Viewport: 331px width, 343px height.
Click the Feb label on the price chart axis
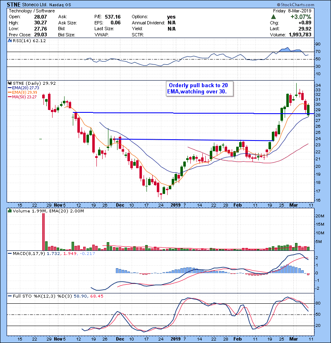(237, 205)
